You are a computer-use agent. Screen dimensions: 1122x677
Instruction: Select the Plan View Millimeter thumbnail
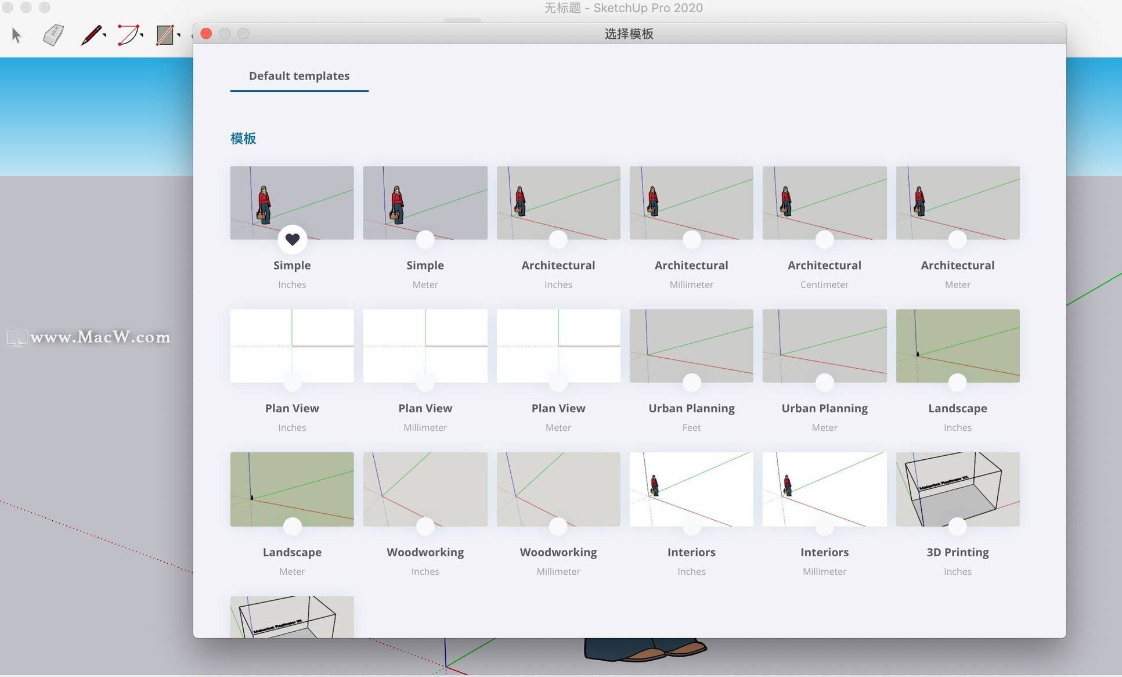425,345
